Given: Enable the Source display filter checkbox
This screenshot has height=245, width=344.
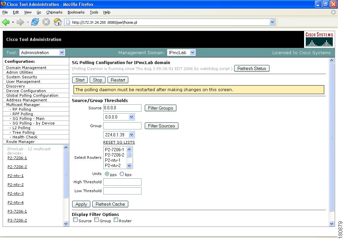Looking at the screenshot, I should pos(75,220).
